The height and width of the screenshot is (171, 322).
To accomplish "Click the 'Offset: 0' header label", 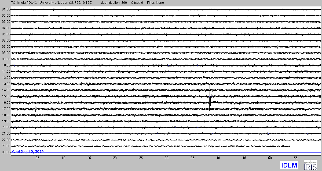I will click(x=137, y=3).
